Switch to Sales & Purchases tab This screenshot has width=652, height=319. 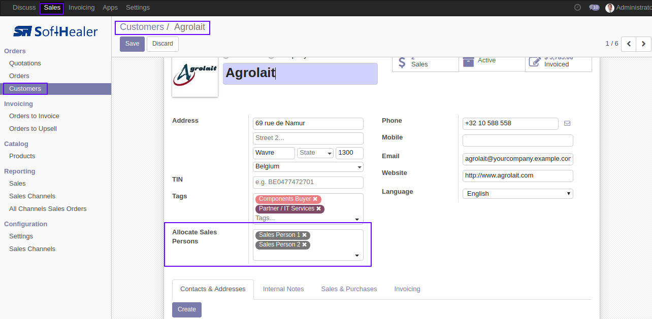tap(349, 289)
